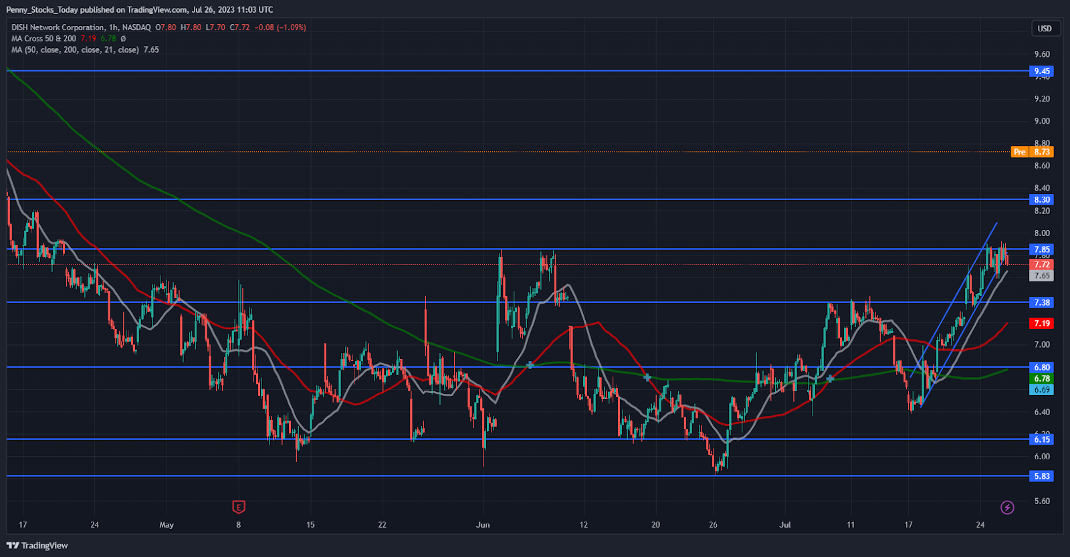Click the May label on time axis
The image size is (1070, 557).
click(167, 525)
